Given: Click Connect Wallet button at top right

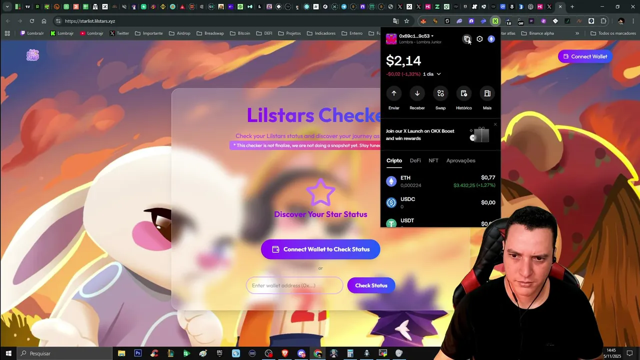Looking at the screenshot, I should pos(585,56).
